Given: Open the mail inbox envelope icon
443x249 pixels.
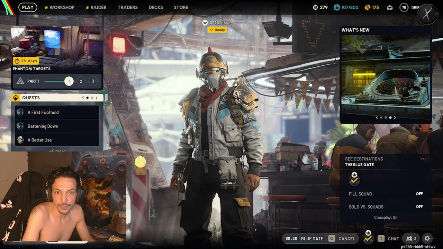Looking at the screenshot, I should point(390,8).
